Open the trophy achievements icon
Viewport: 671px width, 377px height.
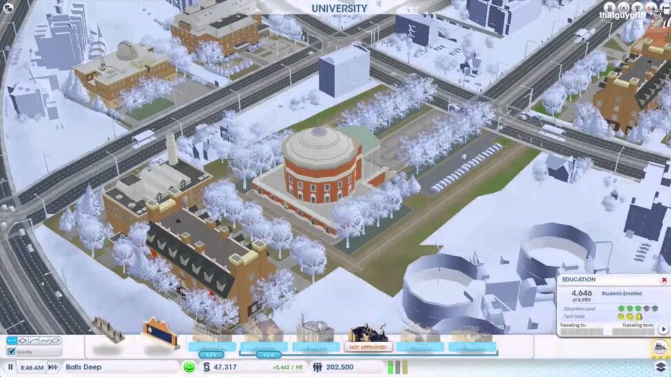[638, 8]
